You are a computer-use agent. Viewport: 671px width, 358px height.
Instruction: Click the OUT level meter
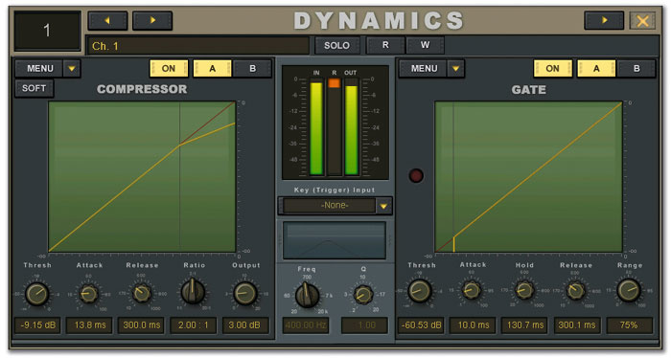pos(352,126)
